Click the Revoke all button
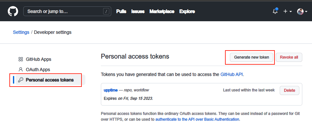Viewport: 312px width, 130px height. pyautogui.click(x=289, y=57)
